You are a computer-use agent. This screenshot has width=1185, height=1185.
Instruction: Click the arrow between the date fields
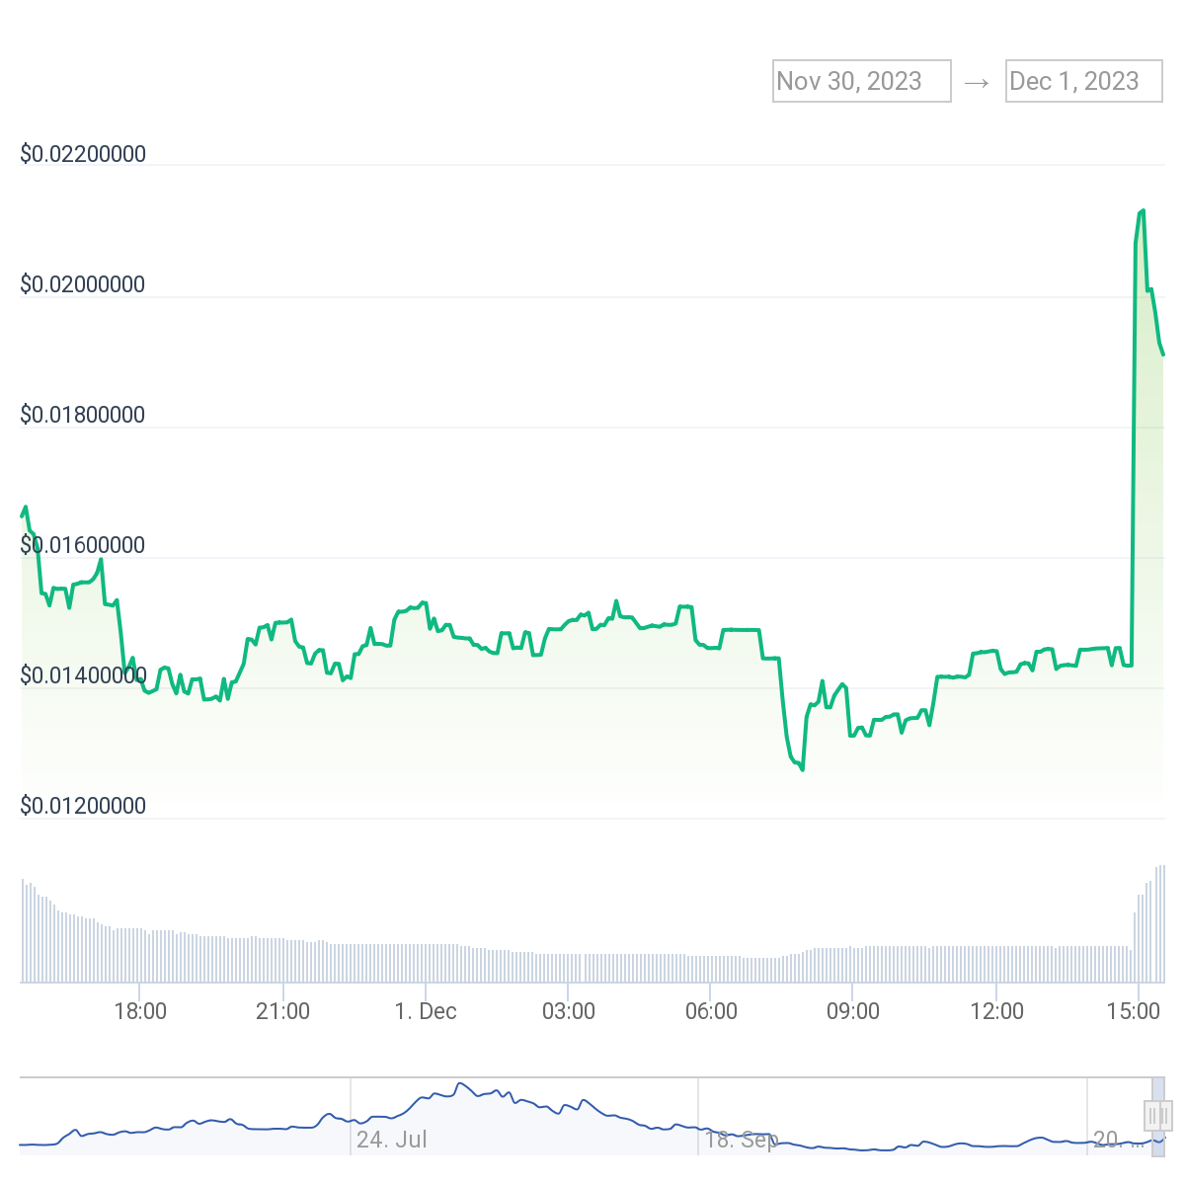[x=977, y=83]
